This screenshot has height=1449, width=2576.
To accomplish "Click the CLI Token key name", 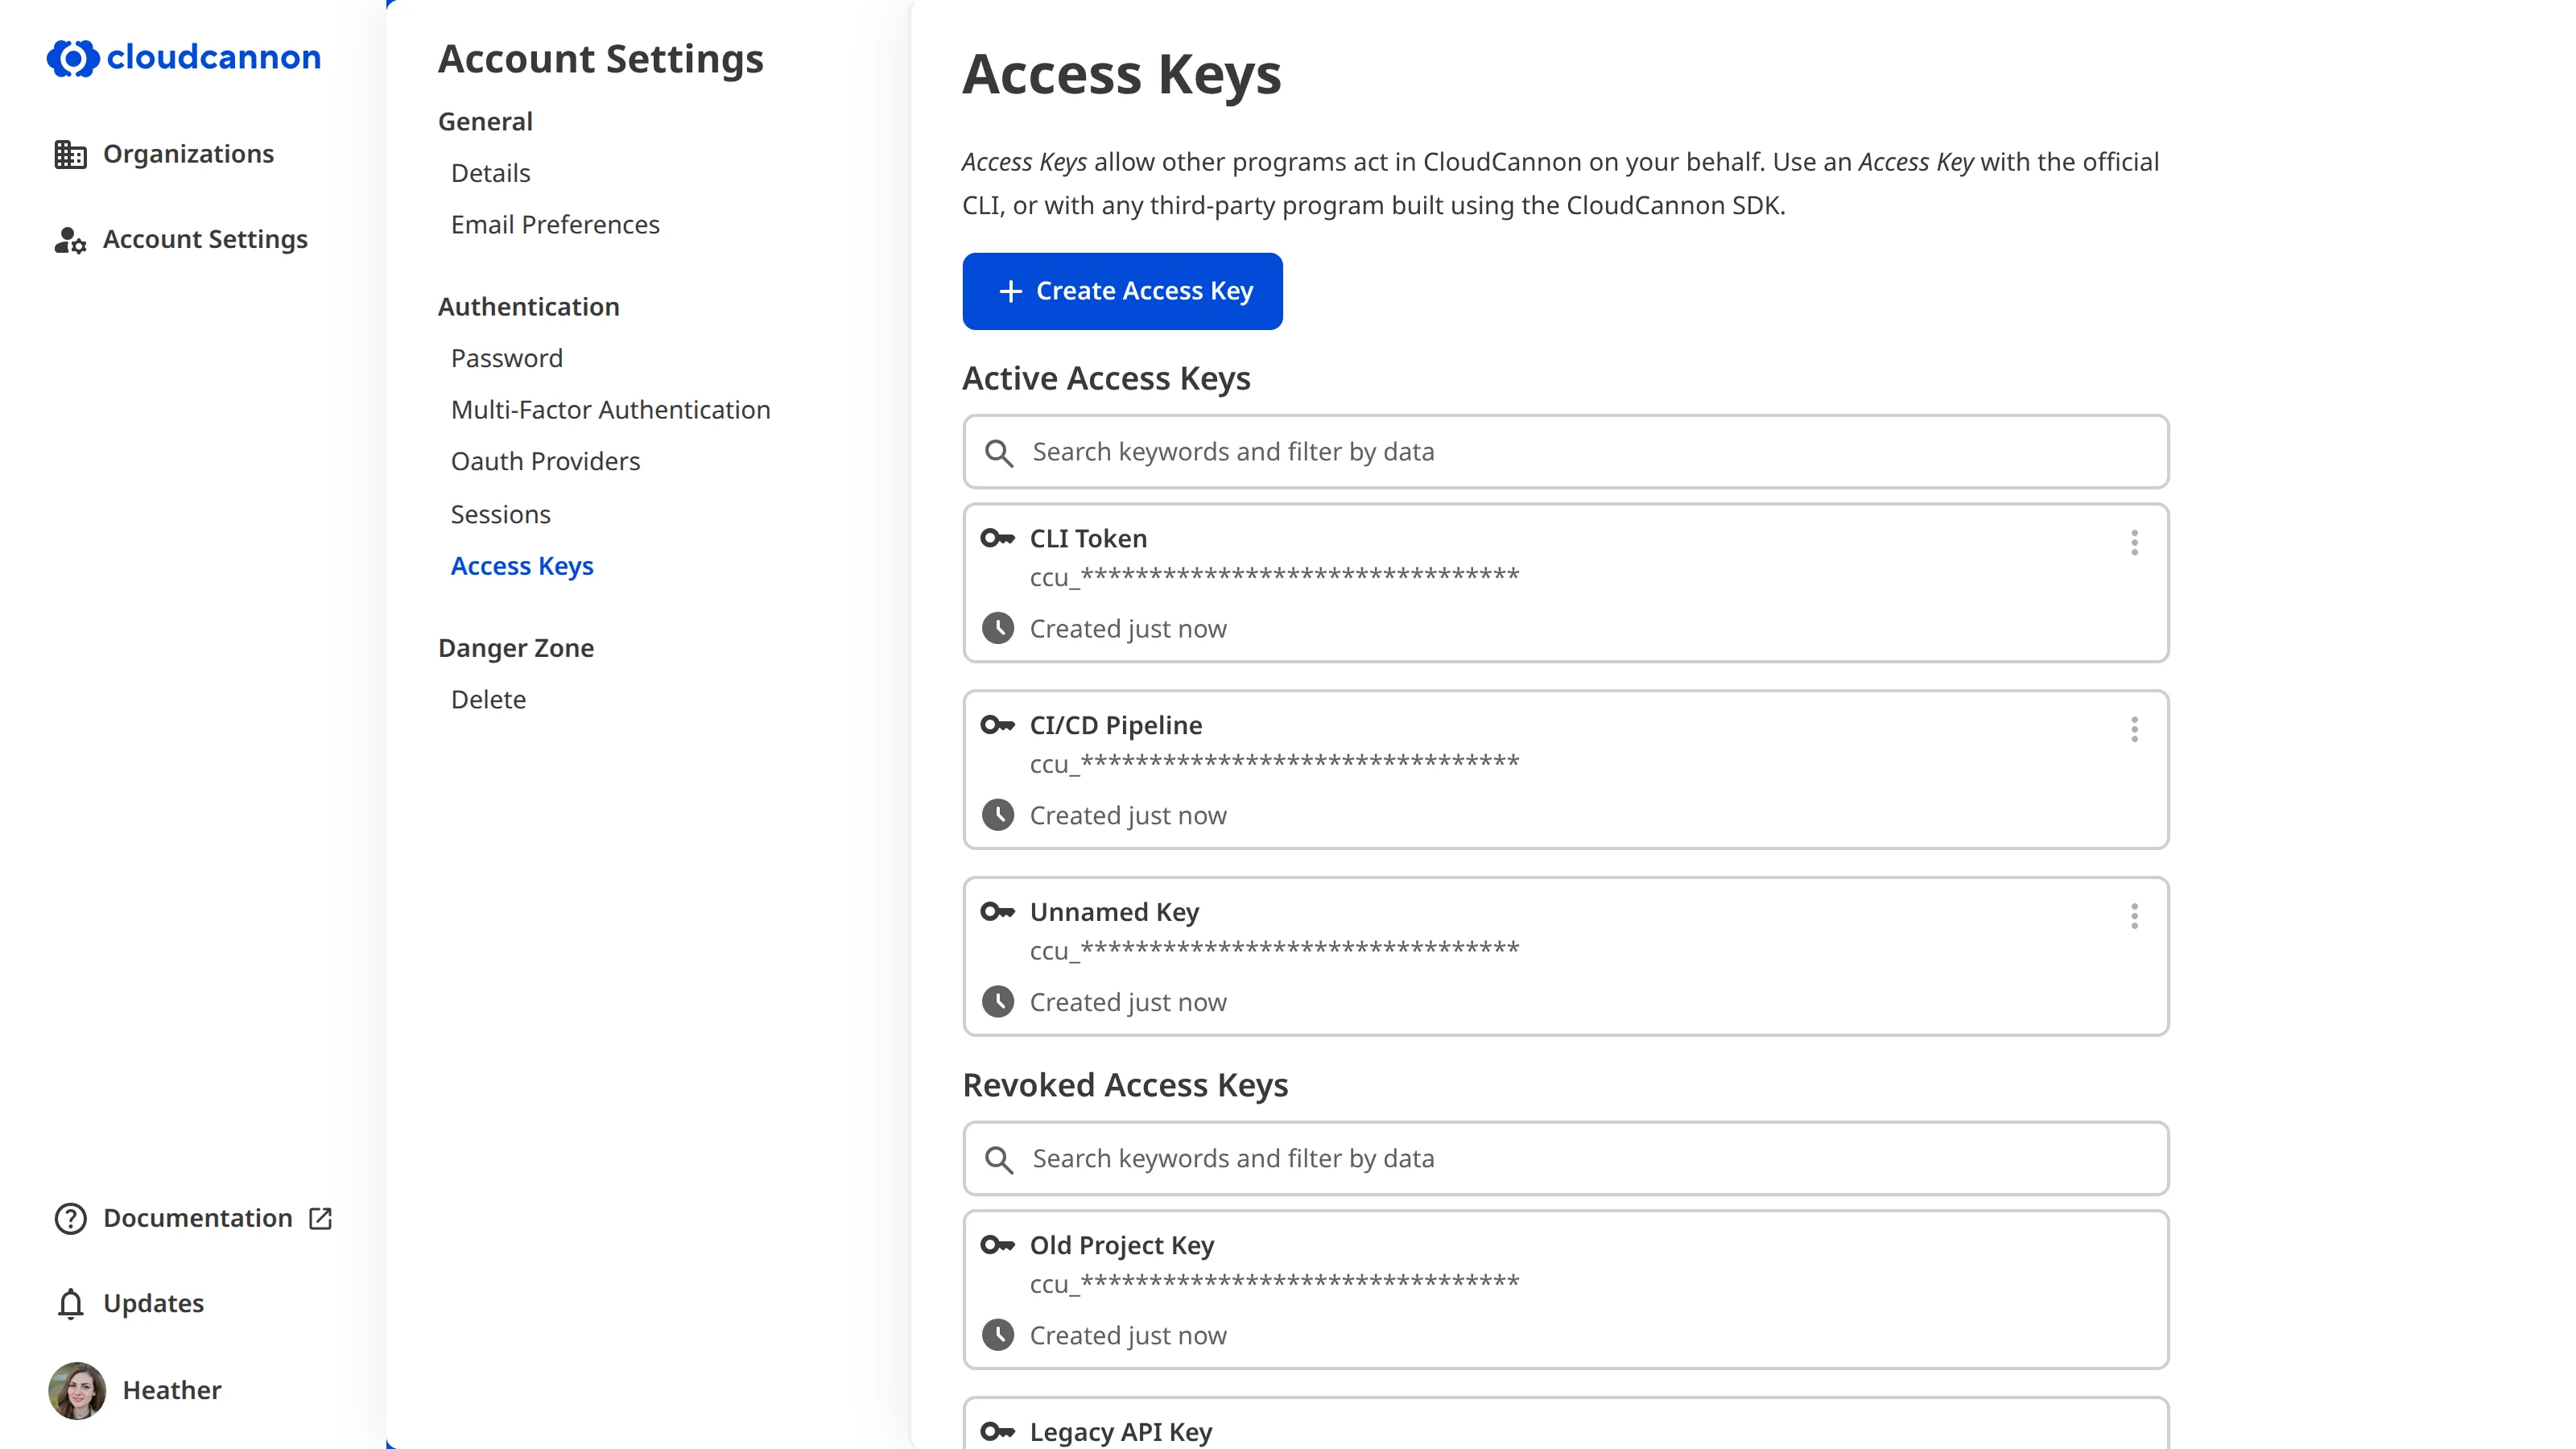I will [x=1088, y=539].
